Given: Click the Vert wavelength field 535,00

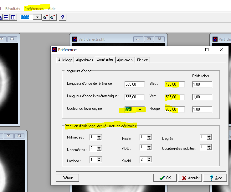Looking at the screenshot, I should pos(175,97).
